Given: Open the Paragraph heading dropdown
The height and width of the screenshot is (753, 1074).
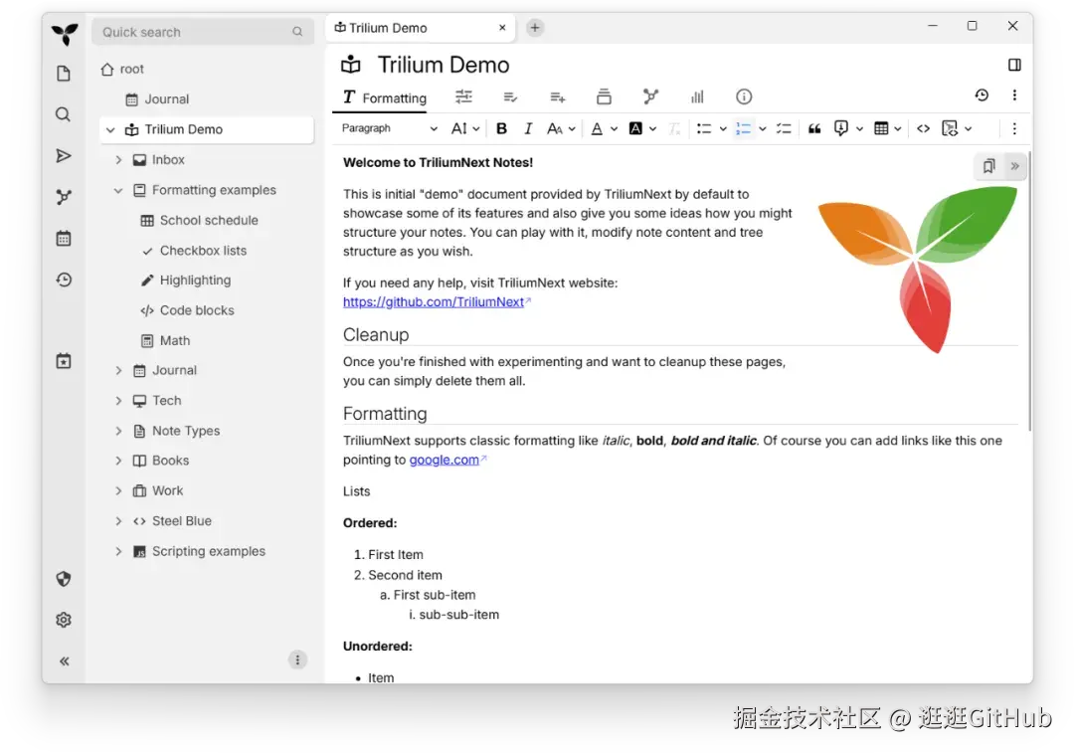Looking at the screenshot, I should point(389,128).
